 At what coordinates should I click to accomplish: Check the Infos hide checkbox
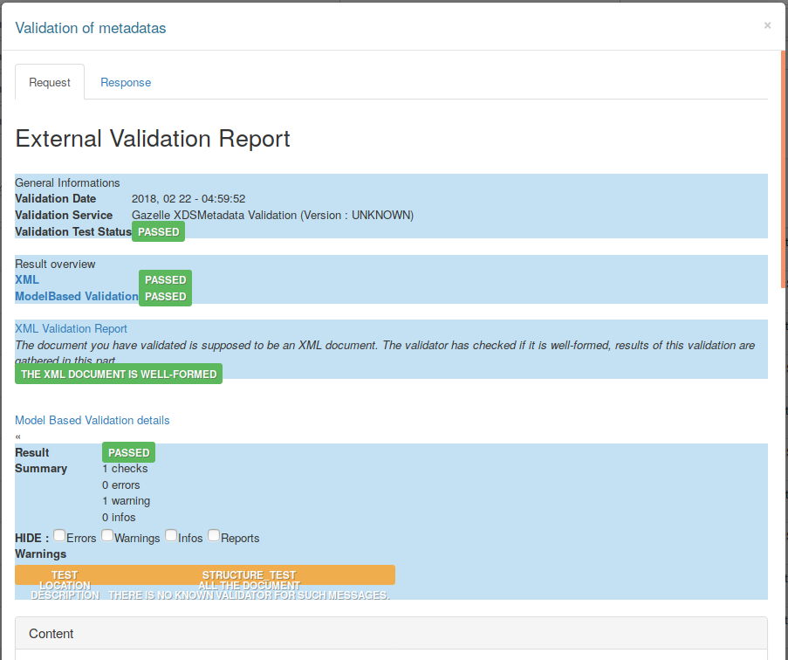[x=171, y=535]
